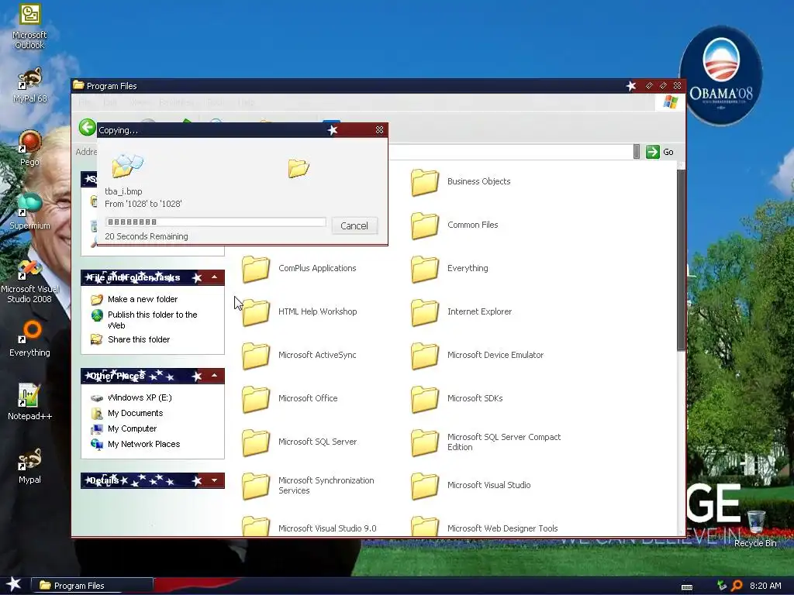Screen dimensions: 794x595
Task: Cancel the file copying operation
Action: tap(354, 225)
